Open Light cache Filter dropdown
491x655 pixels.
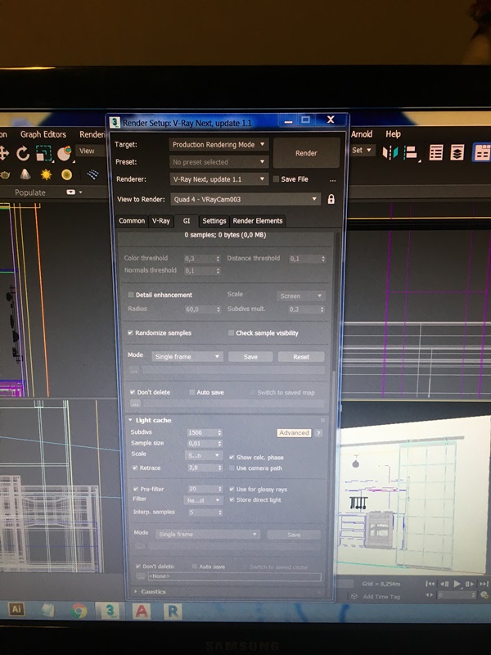click(203, 500)
